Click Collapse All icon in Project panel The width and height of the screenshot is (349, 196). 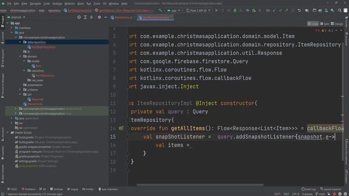click(x=92, y=17)
